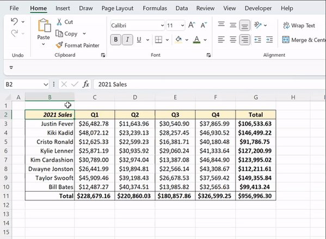Switch to the Data tab
326x239 pixels.
click(x=182, y=8)
